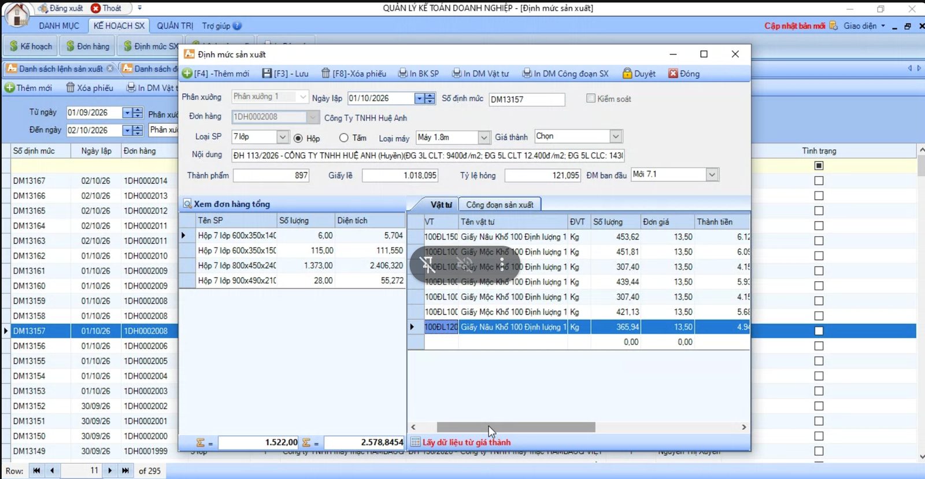925x479 pixels.
Task: Click the home house icon
Action: click(x=17, y=15)
